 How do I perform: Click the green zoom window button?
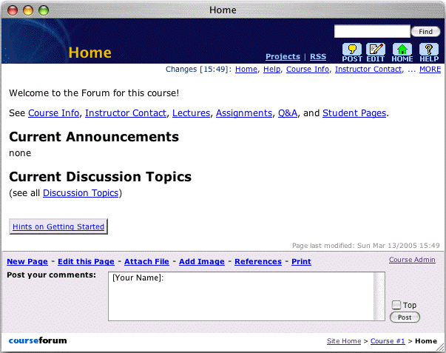(44, 10)
